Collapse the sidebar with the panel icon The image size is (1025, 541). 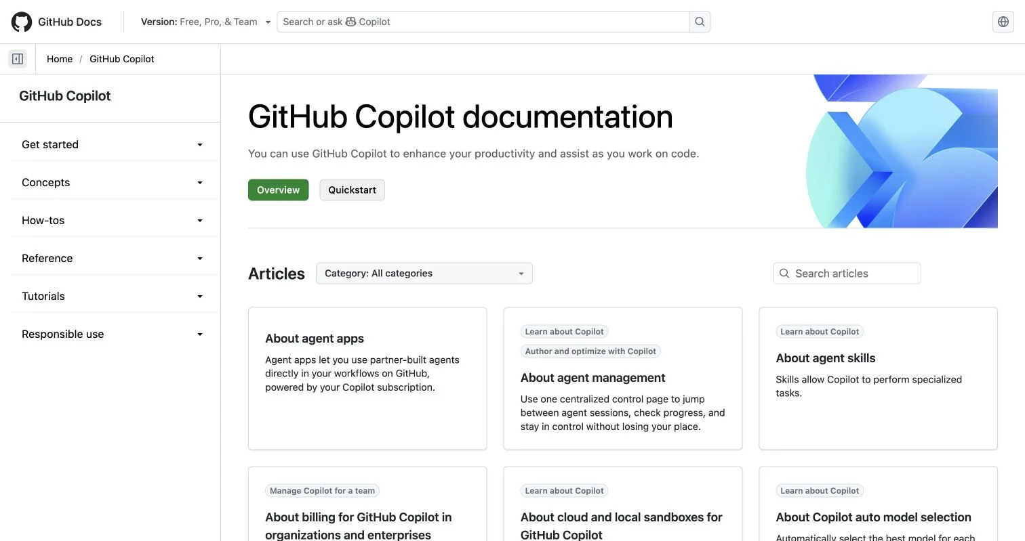tap(18, 59)
